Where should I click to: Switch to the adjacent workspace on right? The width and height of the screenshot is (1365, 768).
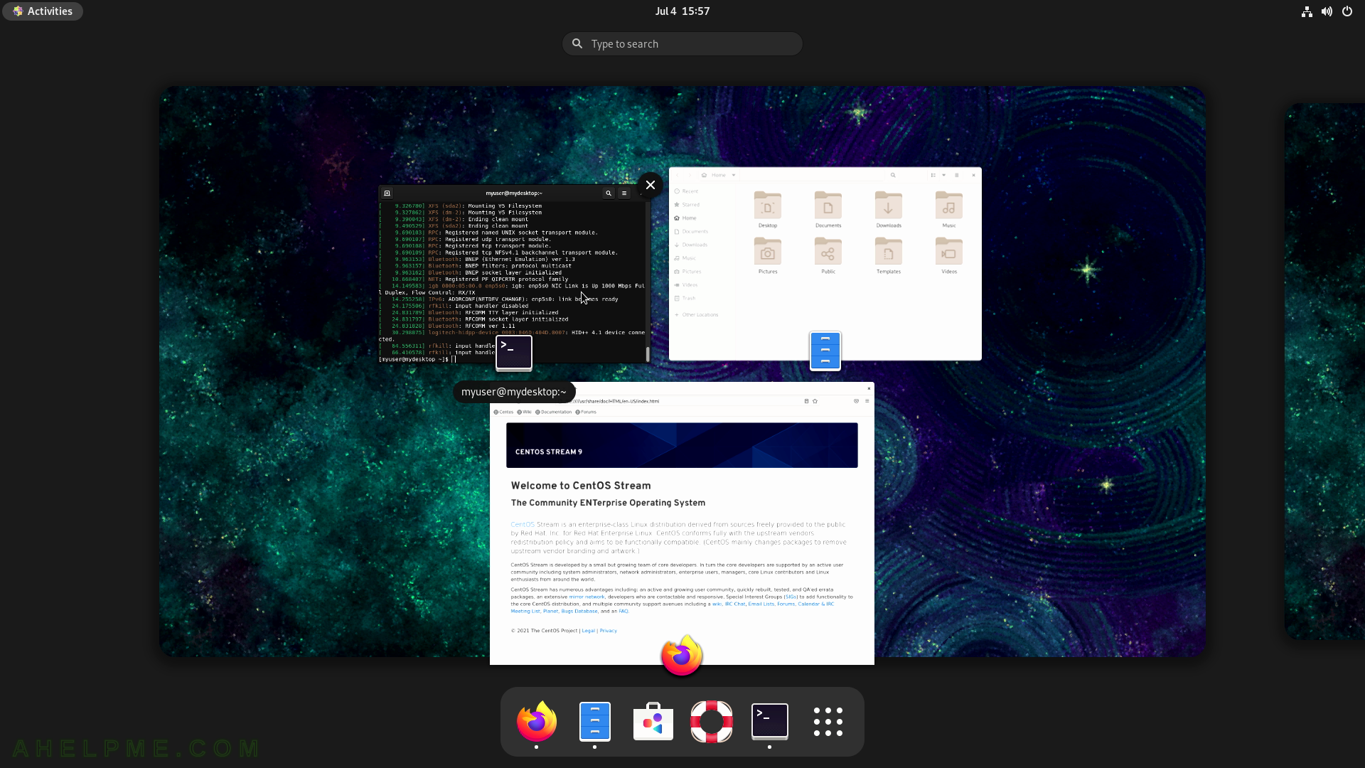coord(1324,371)
